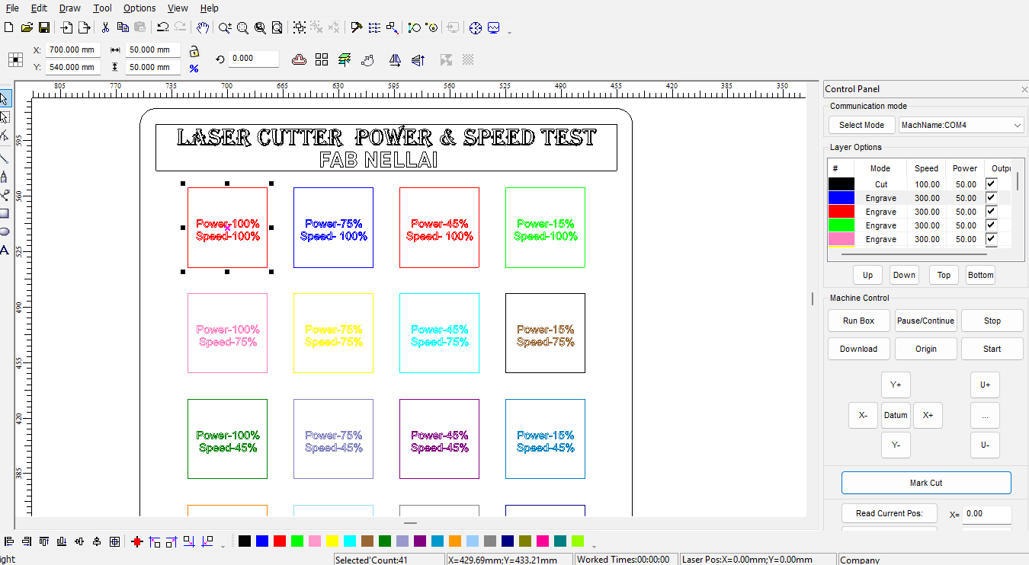Open the Tool menu

click(x=103, y=8)
